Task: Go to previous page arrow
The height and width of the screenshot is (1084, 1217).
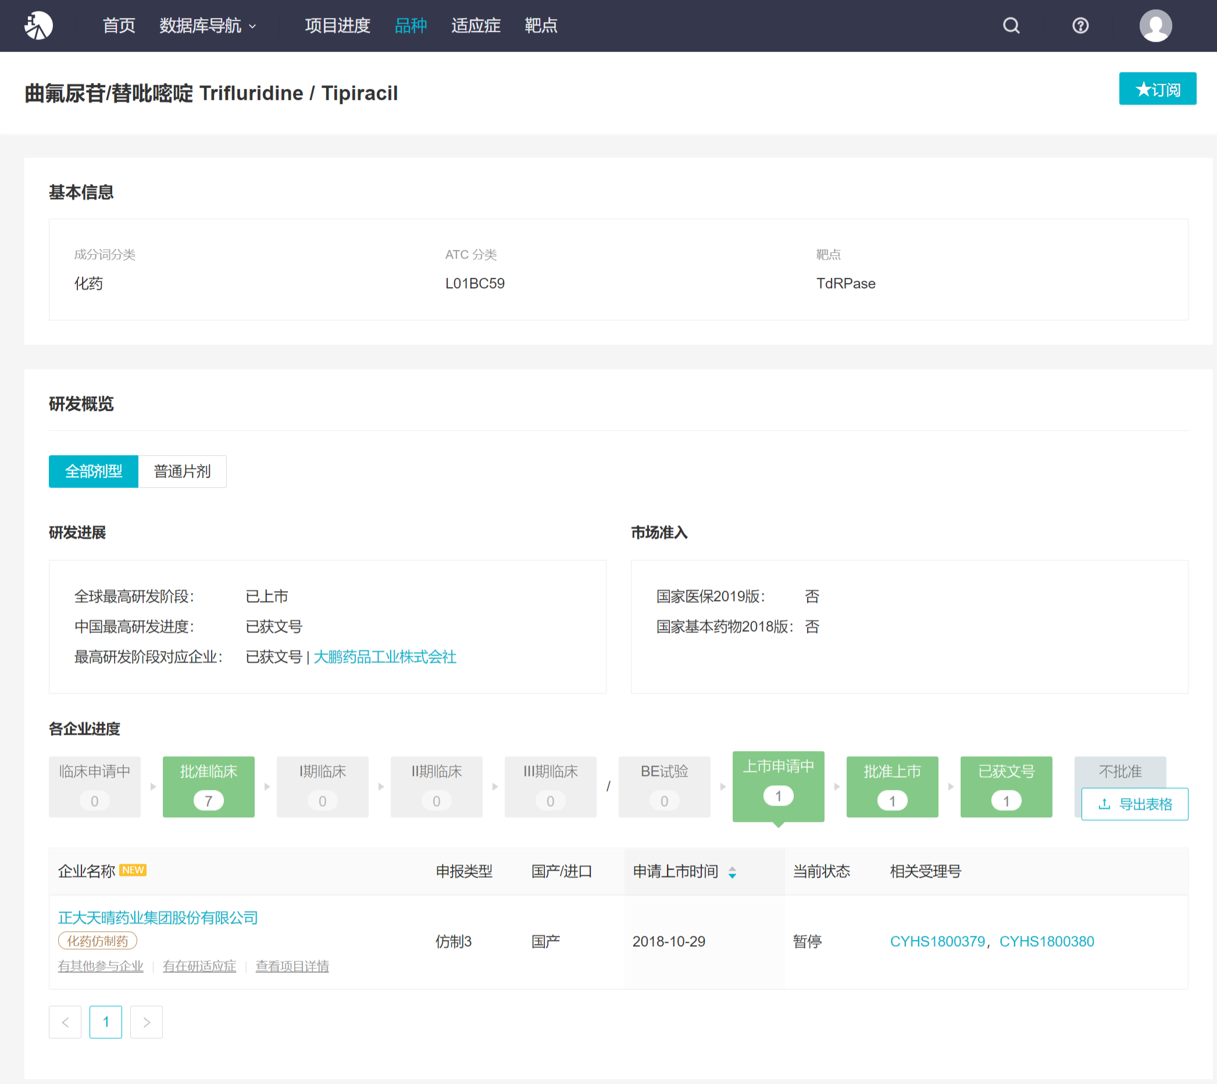Action: pos(65,1022)
